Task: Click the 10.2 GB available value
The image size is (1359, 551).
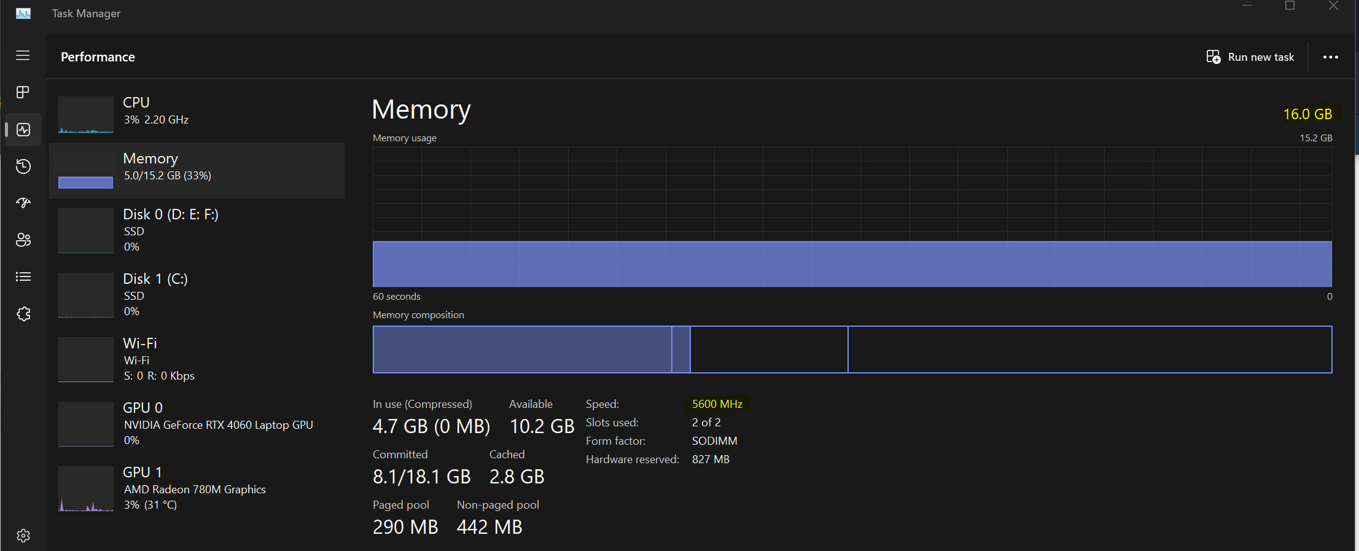Action: (x=542, y=426)
